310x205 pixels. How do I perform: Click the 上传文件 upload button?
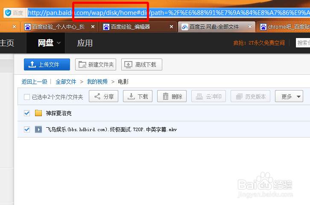[47, 64]
